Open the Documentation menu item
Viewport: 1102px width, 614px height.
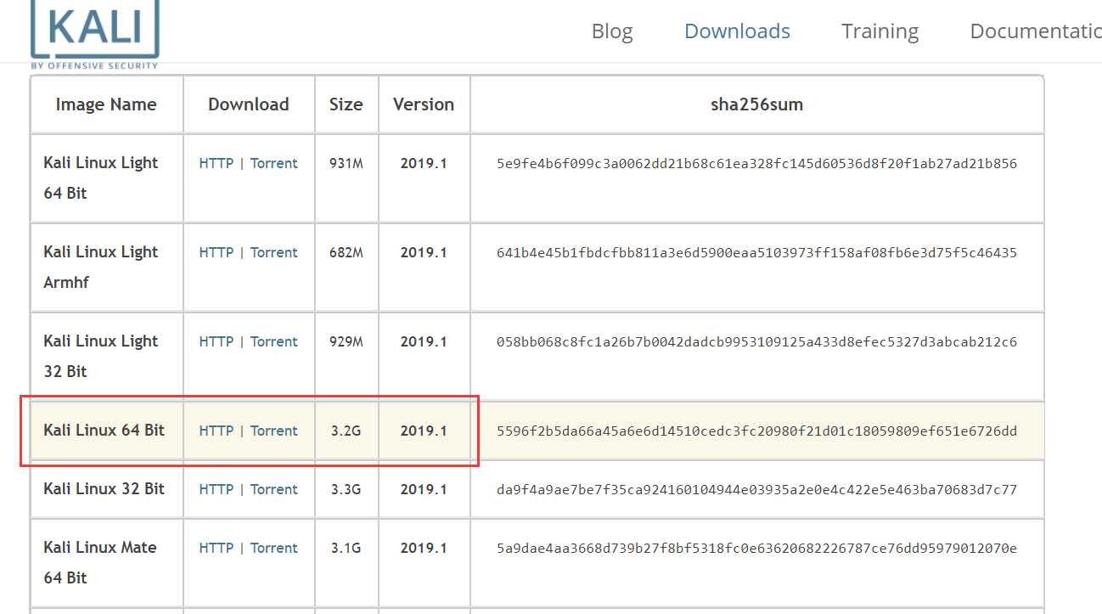point(1036,31)
